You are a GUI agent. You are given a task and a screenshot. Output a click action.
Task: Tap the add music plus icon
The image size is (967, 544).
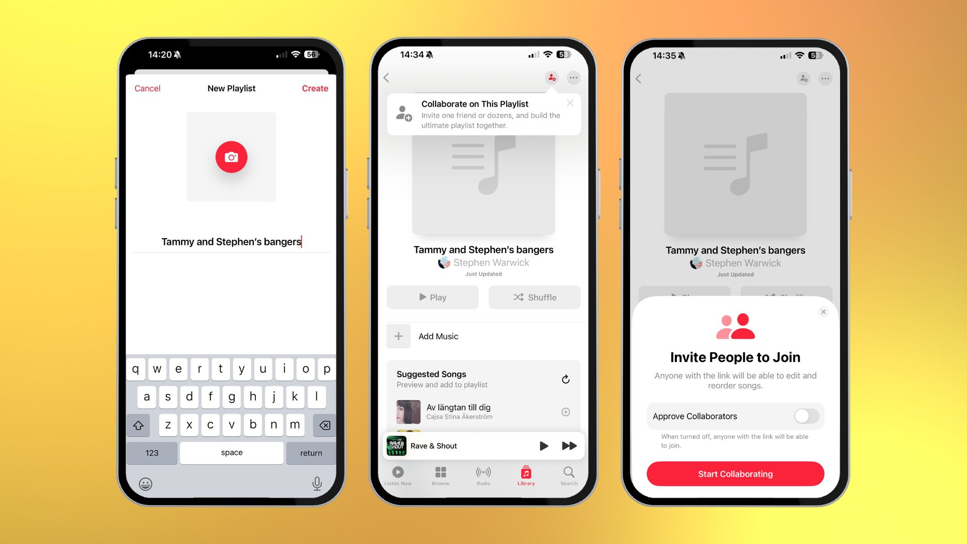pyautogui.click(x=400, y=335)
